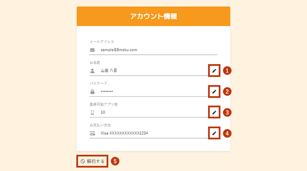This screenshot has width=307, height=171.
Task: Select the name field 山田 八目
Action: tap(109, 71)
